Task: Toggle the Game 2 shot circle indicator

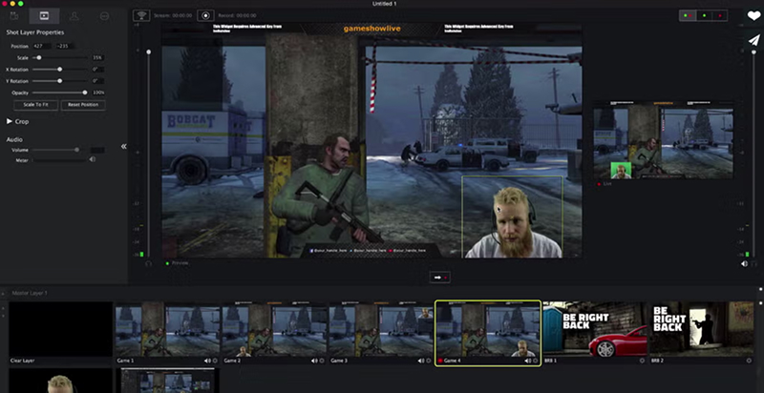Action: (x=322, y=361)
